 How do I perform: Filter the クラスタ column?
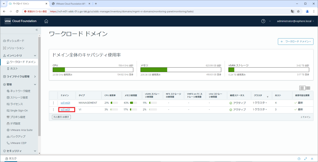(268, 97)
